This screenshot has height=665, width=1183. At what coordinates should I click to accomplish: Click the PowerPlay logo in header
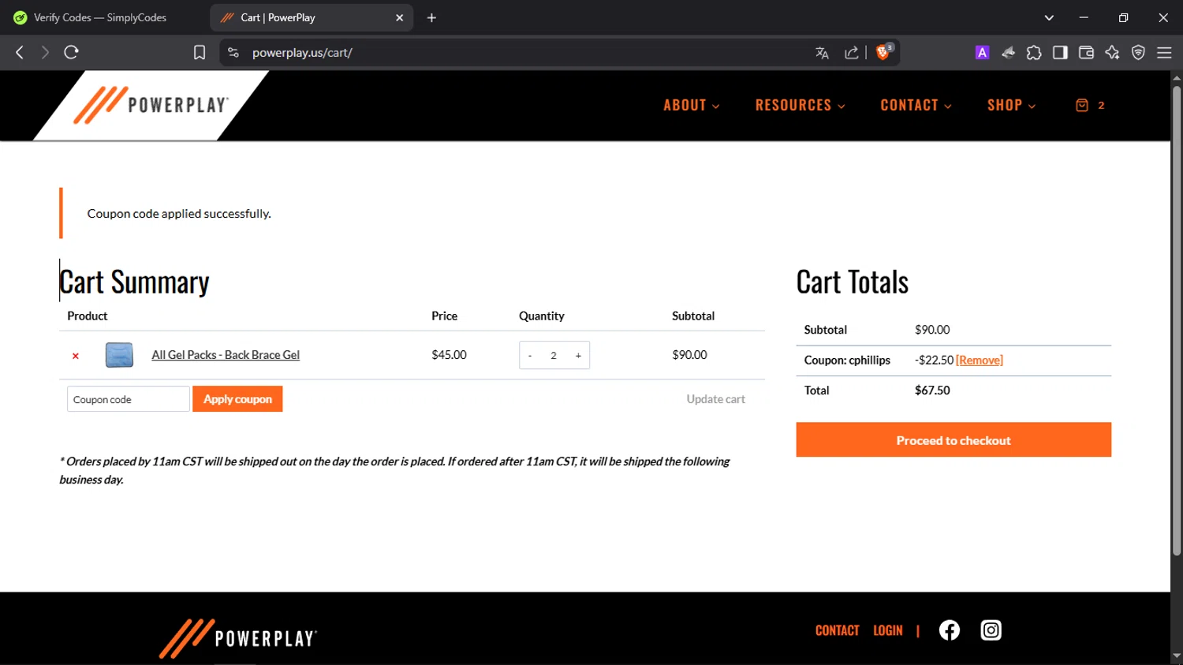click(151, 105)
